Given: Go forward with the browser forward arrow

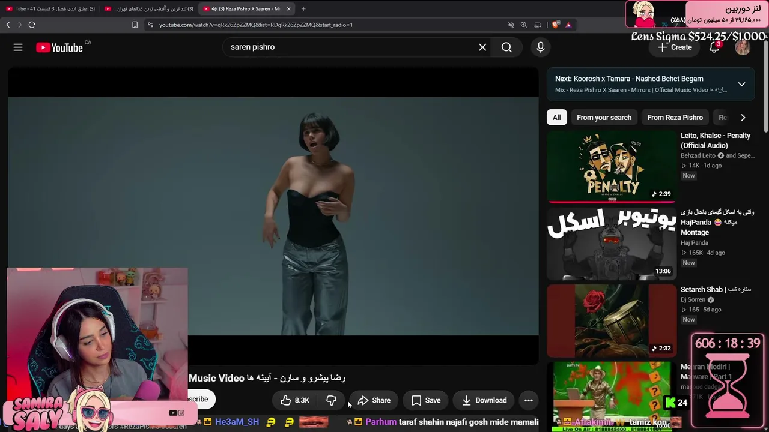Looking at the screenshot, I should point(20,25).
